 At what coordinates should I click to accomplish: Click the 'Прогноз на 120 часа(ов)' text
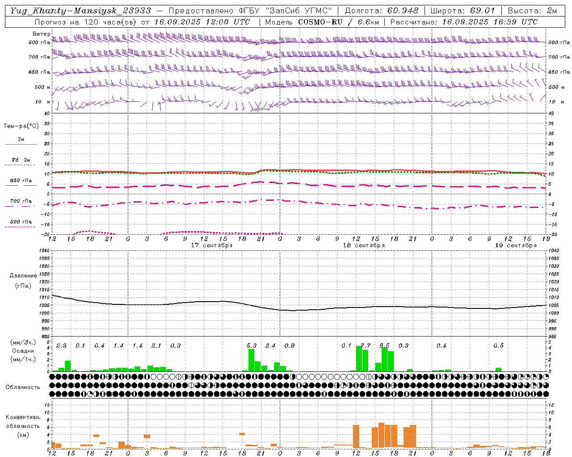[x=86, y=22]
